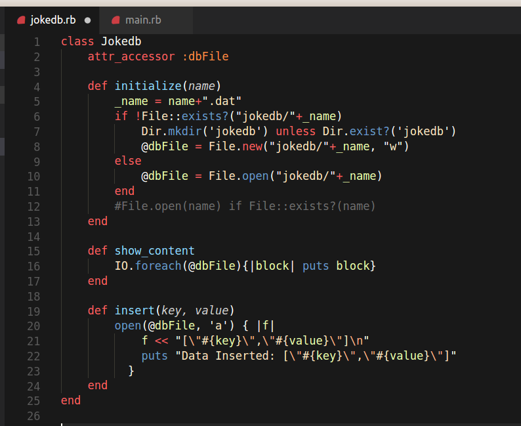Click the 'a' append mode string
This screenshot has width=521, height=426.
click(x=219, y=326)
